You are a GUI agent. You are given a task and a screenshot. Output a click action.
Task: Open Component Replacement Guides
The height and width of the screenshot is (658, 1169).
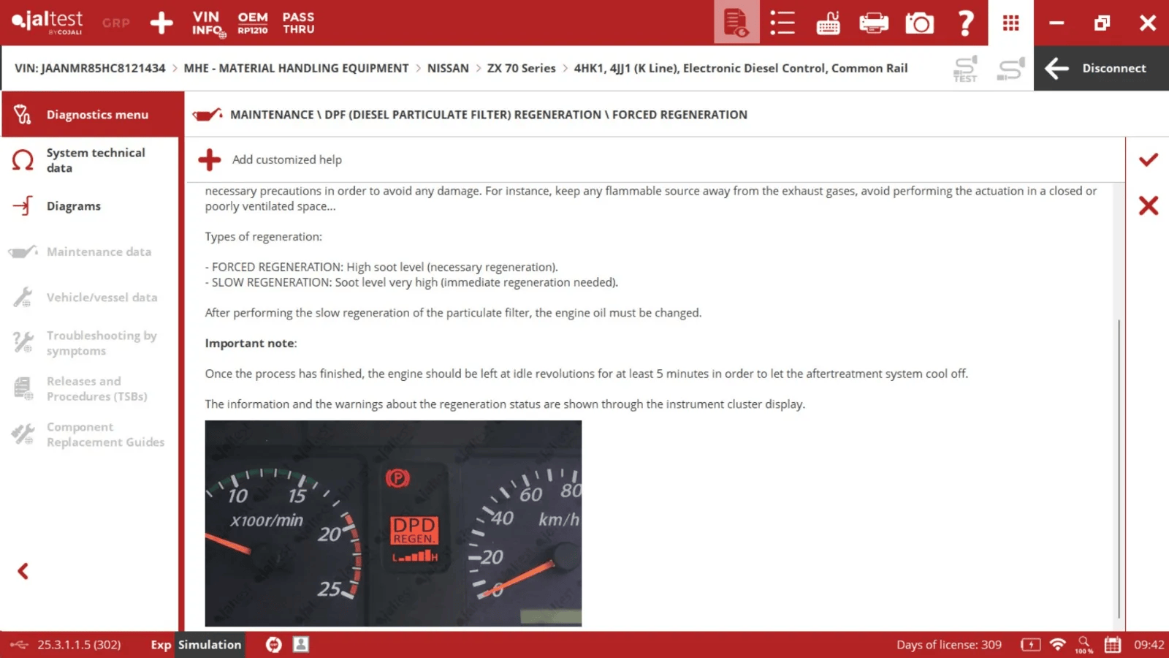tap(91, 434)
